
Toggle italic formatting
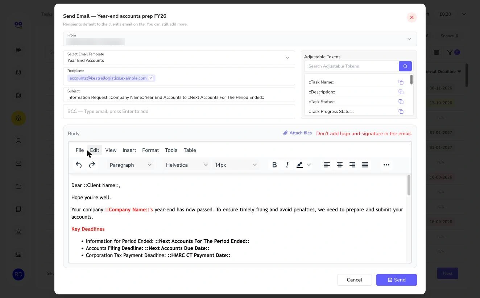(x=287, y=165)
